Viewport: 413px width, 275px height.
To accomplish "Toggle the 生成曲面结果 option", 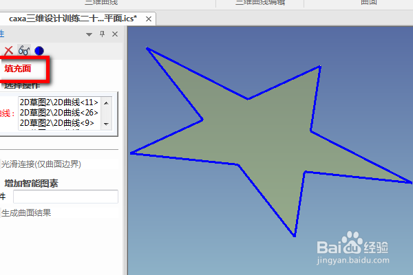I will tap(26, 213).
